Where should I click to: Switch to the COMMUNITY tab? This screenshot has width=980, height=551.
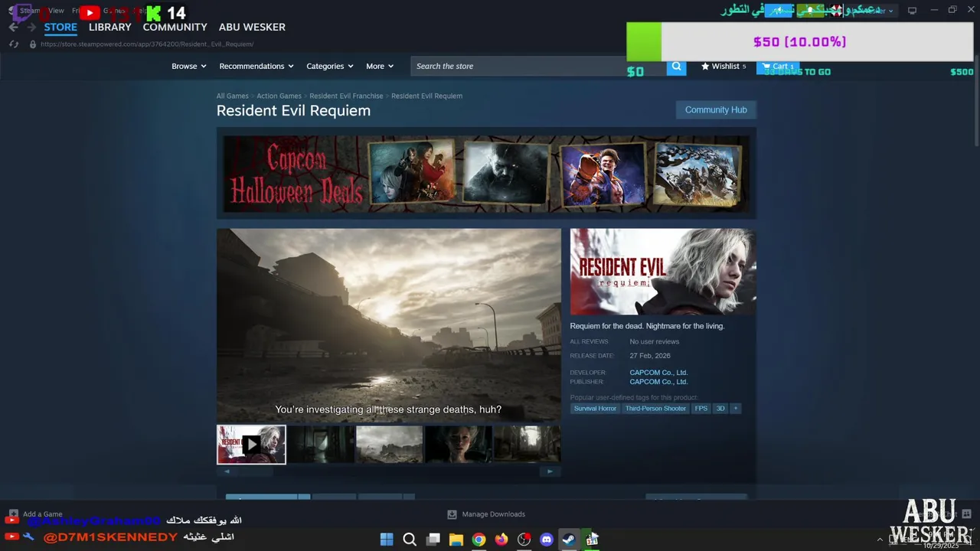point(175,27)
